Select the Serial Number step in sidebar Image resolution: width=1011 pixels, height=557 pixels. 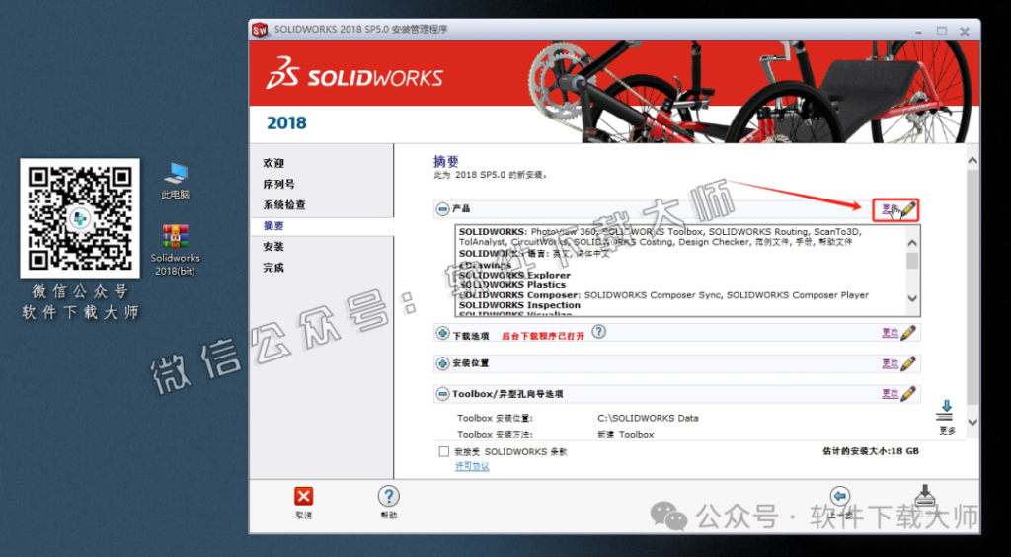pos(279,184)
